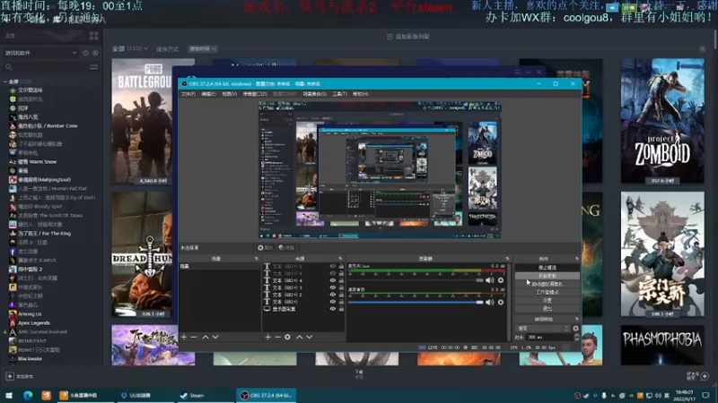The width and height of the screenshot is (718, 403).
Task: Open the scene transition settings gear
Action: (x=575, y=328)
